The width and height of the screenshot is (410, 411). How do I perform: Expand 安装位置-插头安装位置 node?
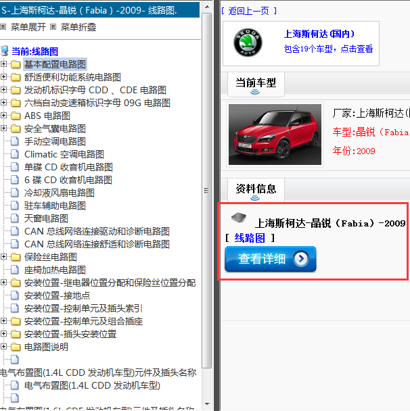coord(3,334)
